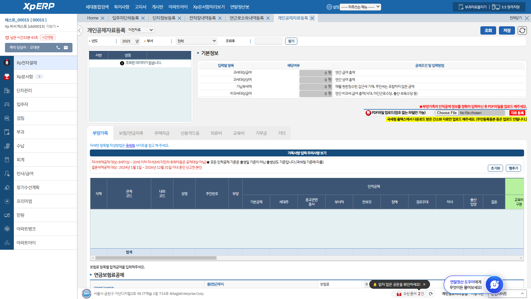The width and height of the screenshot is (531, 299).
Task: Collapse the sidebar with the left chevron
Action: click(80, 30)
